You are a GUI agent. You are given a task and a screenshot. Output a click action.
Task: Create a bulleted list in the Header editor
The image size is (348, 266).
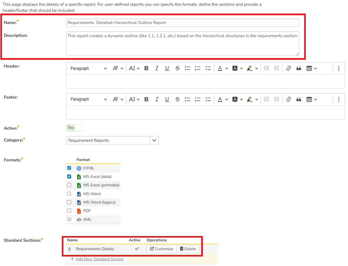tap(187, 68)
